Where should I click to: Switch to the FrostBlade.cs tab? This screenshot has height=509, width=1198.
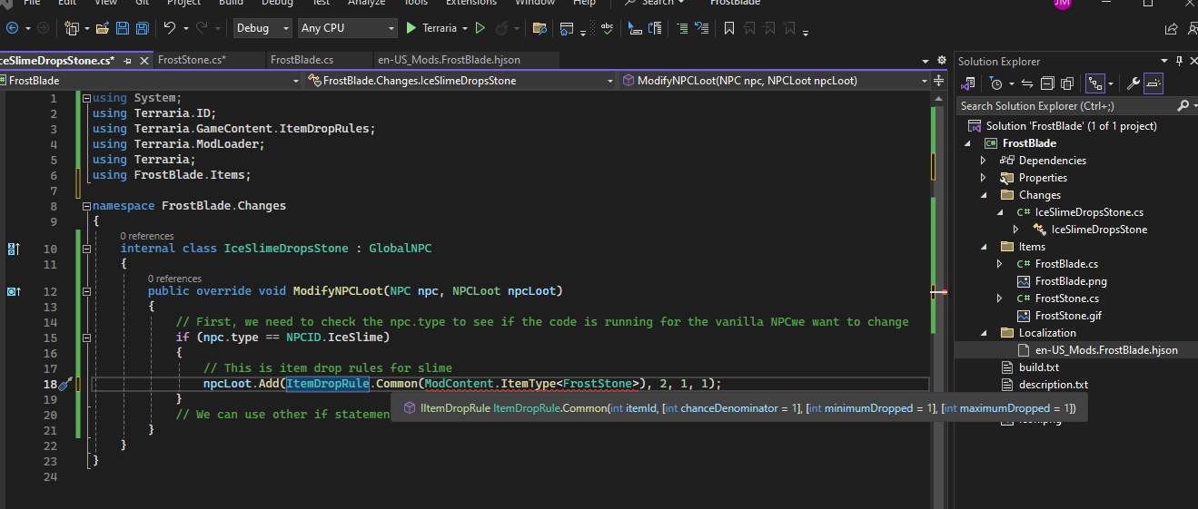302,60
